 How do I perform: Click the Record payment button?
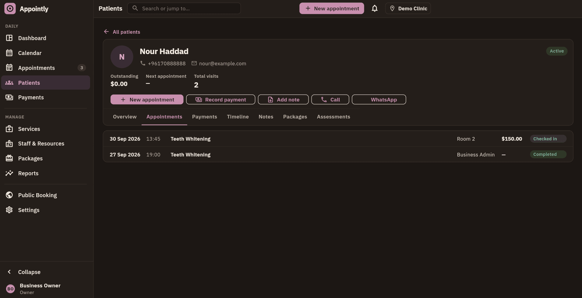click(x=220, y=99)
